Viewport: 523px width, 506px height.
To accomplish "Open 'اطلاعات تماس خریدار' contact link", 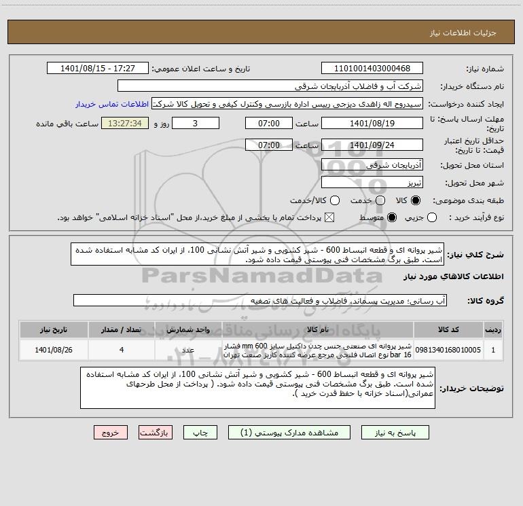I will pos(112,104).
